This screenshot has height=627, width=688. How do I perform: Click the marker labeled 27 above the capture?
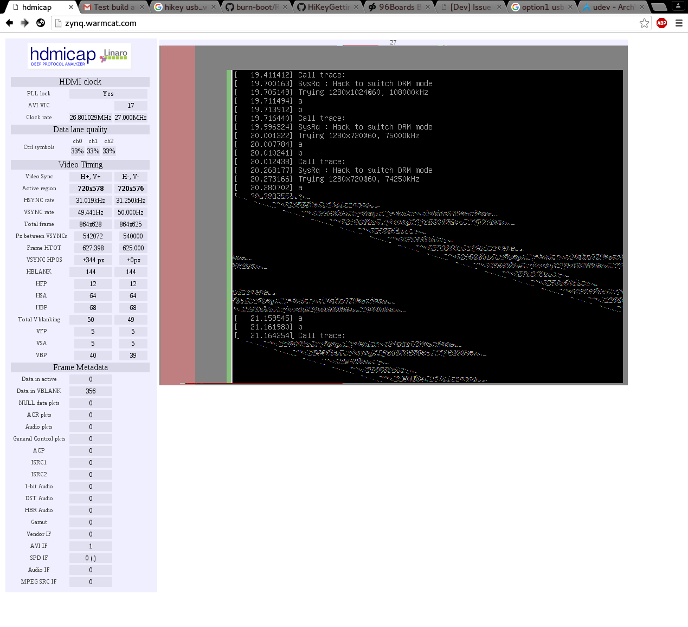393,42
